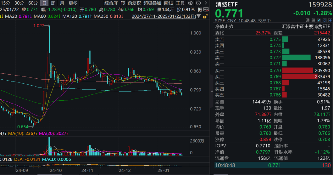Click 总量 value 144.49万
Screen dimensions: 333x175
pyautogui.click(x=262, y=102)
